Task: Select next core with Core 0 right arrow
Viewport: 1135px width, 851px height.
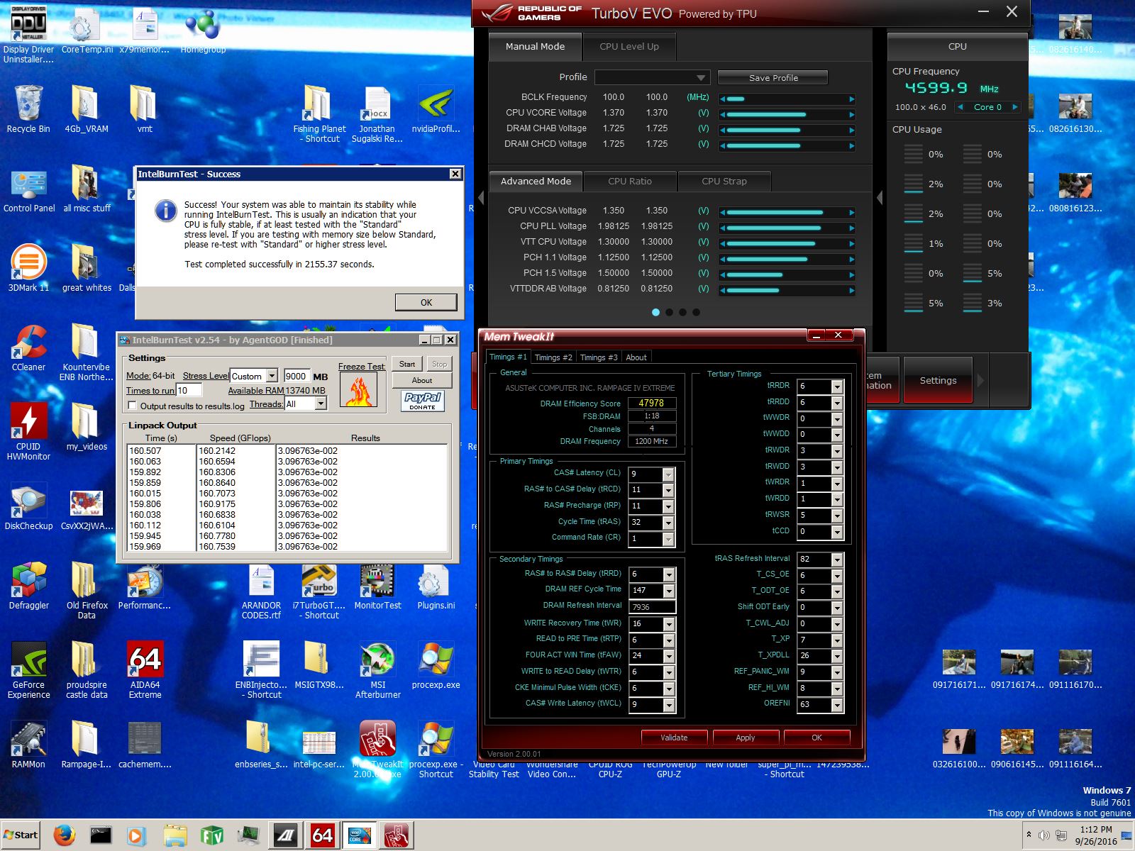Action: (1015, 107)
